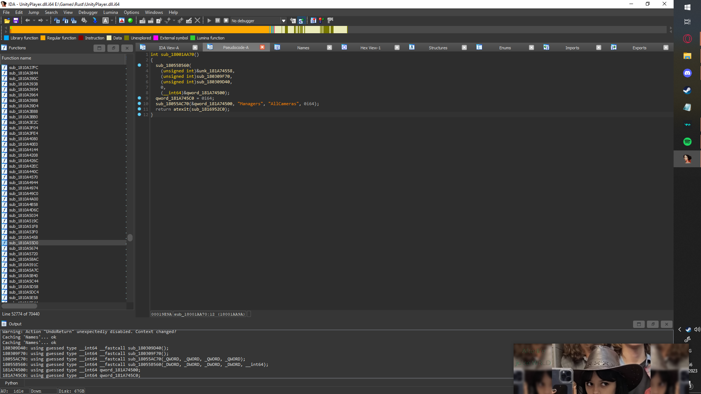
Task: Switch to the Imports tab
Action: 572,48
